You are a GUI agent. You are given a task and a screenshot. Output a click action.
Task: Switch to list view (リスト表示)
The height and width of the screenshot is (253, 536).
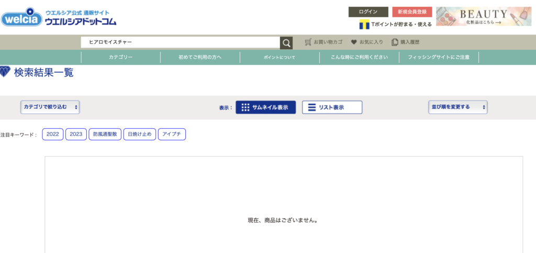coord(332,107)
